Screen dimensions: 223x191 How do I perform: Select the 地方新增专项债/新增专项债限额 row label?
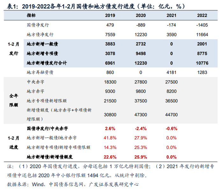tap(58, 147)
